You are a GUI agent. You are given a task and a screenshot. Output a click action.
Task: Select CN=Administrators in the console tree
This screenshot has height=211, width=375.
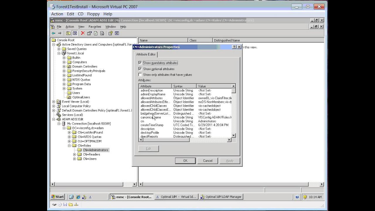tap(95, 150)
